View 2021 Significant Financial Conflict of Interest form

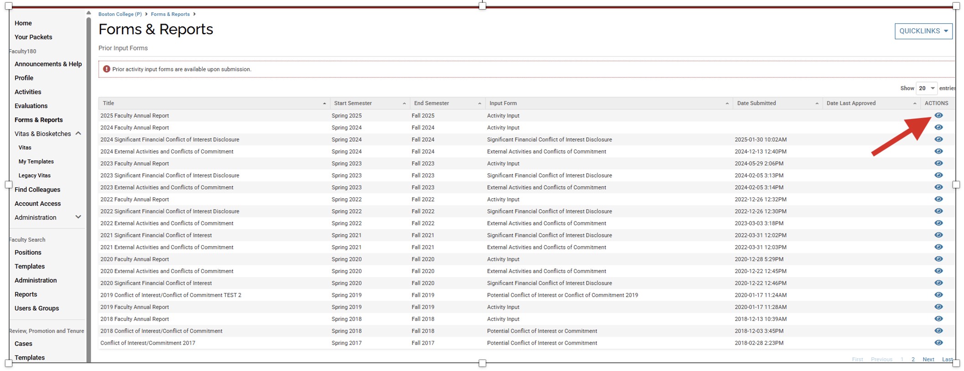(x=938, y=235)
